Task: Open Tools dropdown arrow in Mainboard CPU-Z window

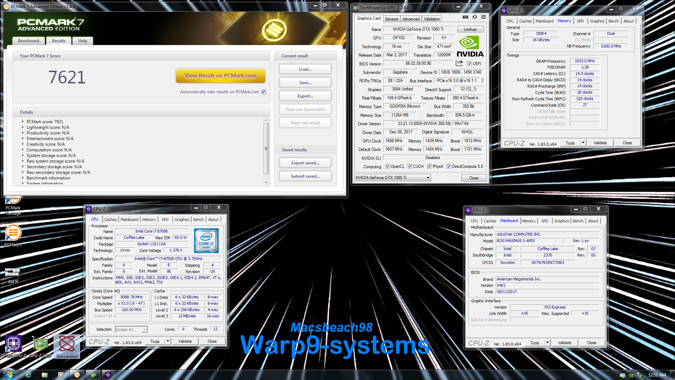Action: point(547,343)
